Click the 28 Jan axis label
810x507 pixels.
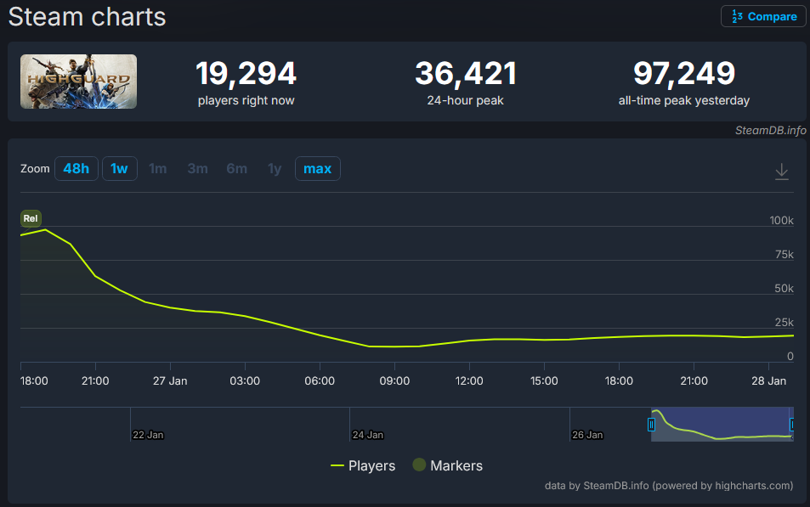click(768, 381)
